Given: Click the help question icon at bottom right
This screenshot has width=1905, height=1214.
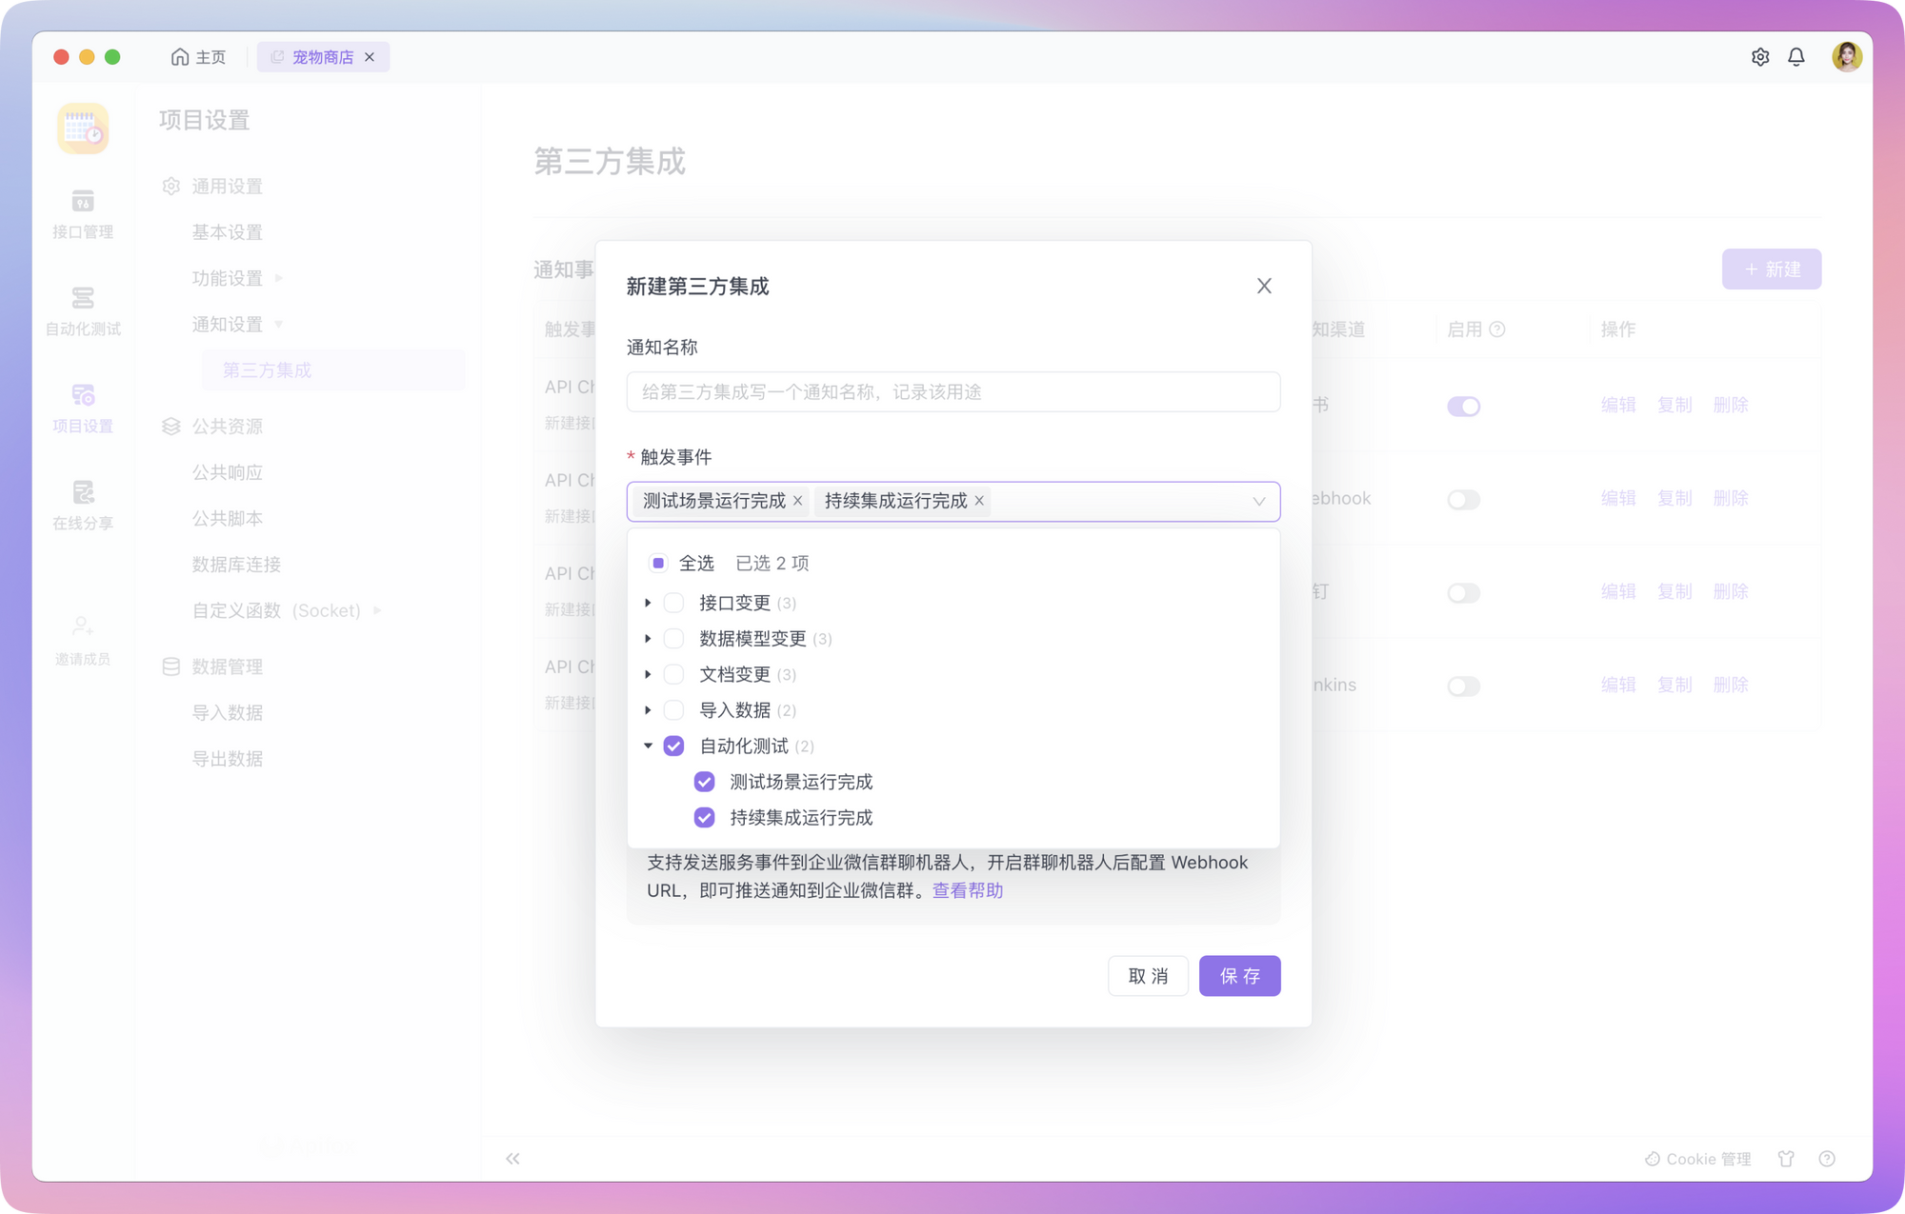Looking at the screenshot, I should [x=1827, y=1159].
